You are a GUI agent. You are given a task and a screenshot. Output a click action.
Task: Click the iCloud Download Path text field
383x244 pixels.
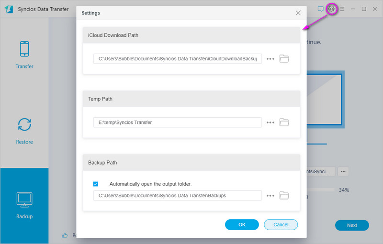[177, 58]
